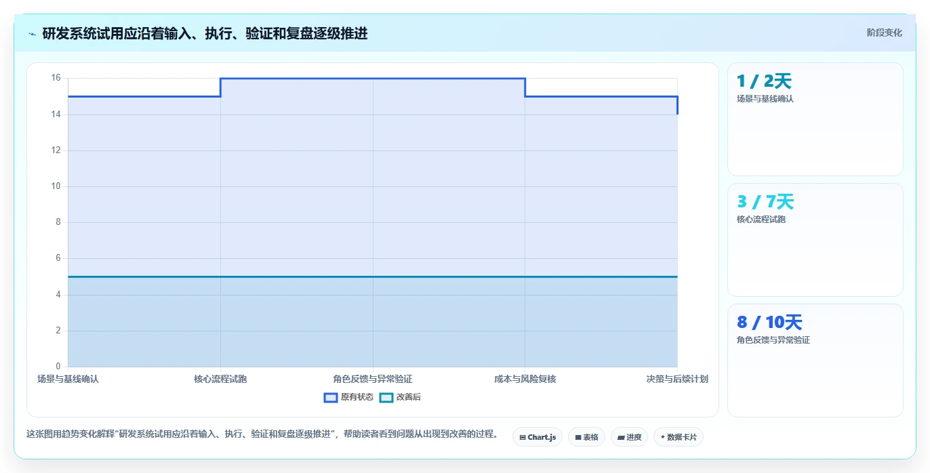Click 场景与基线确认 caption in first card
This screenshot has height=473, width=930.
point(765,99)
